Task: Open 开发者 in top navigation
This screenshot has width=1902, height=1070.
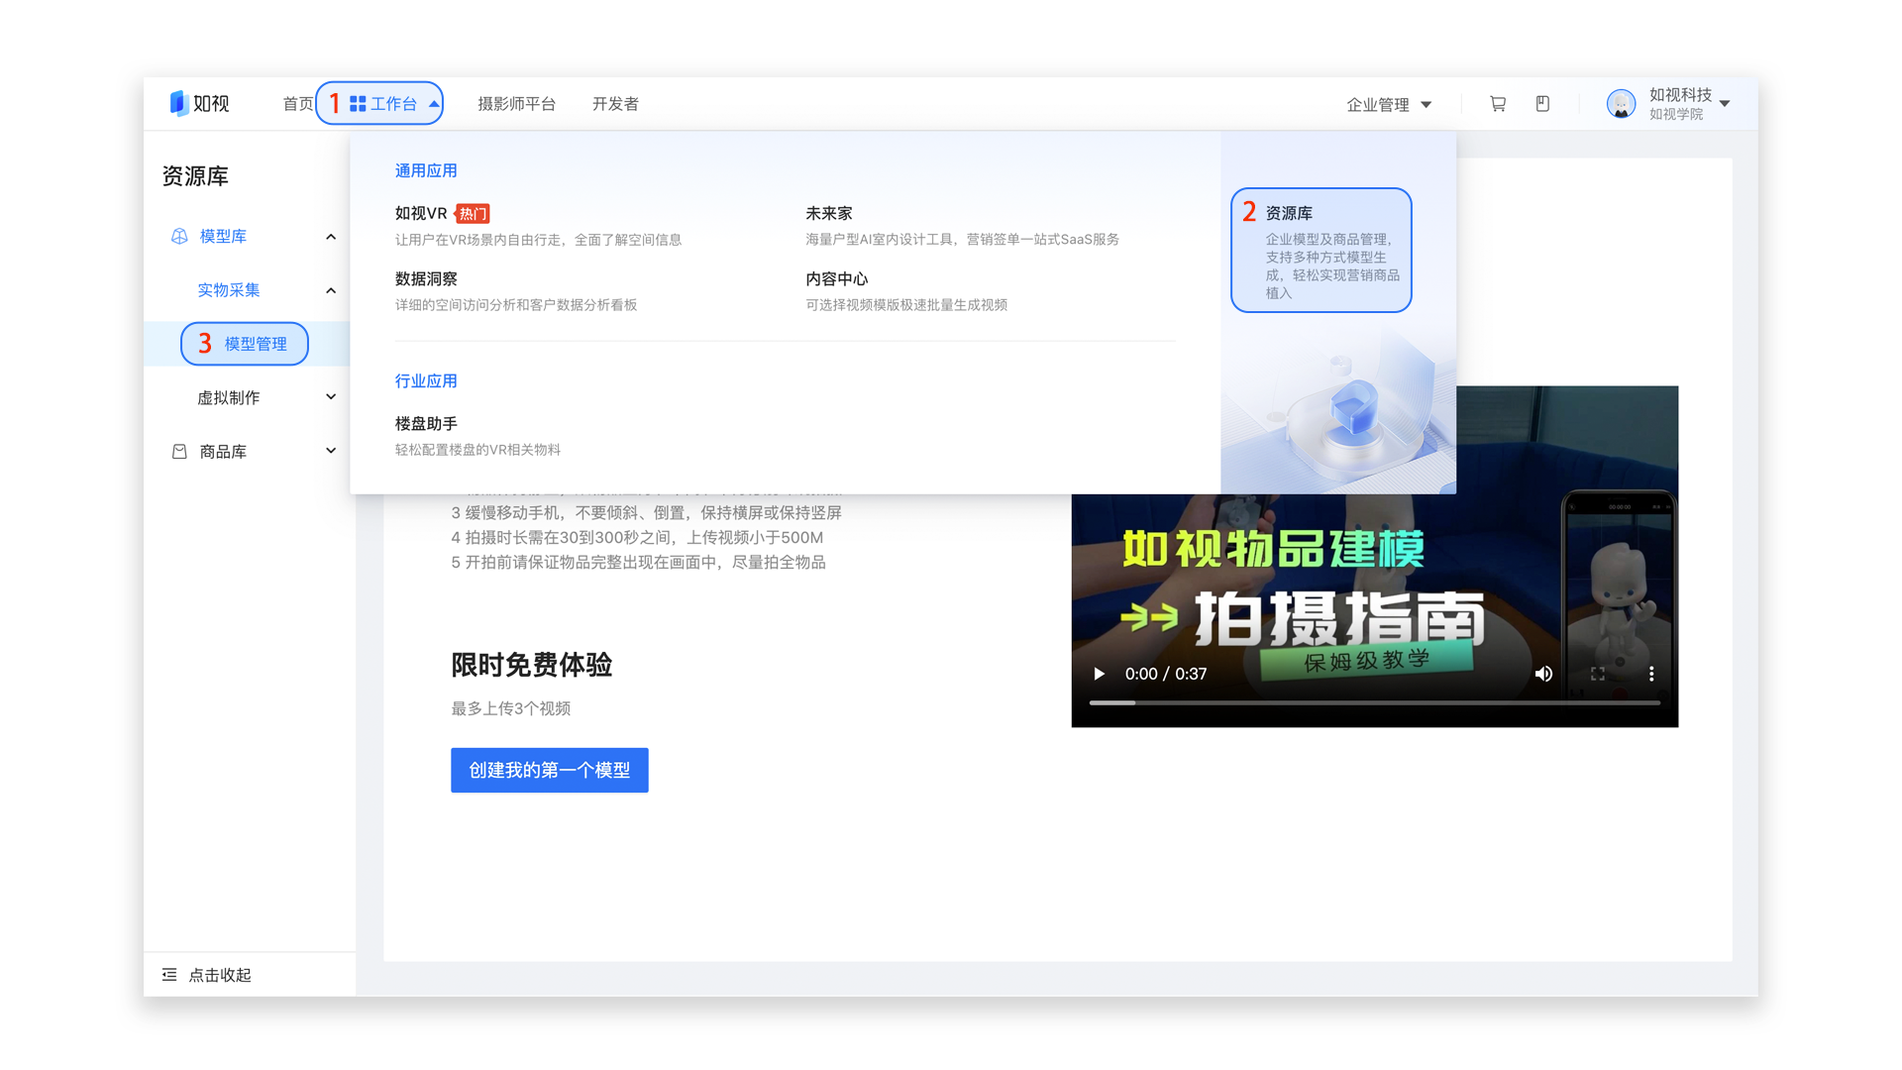Action: point(615,104)
